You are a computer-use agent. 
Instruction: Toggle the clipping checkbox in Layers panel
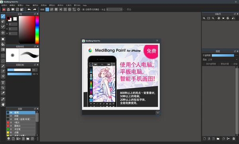(219, 64)
